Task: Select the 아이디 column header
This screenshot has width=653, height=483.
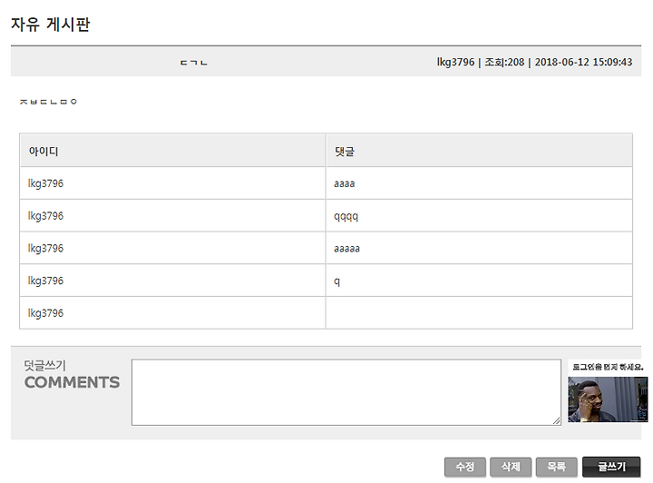Action: tap(44, 151)
